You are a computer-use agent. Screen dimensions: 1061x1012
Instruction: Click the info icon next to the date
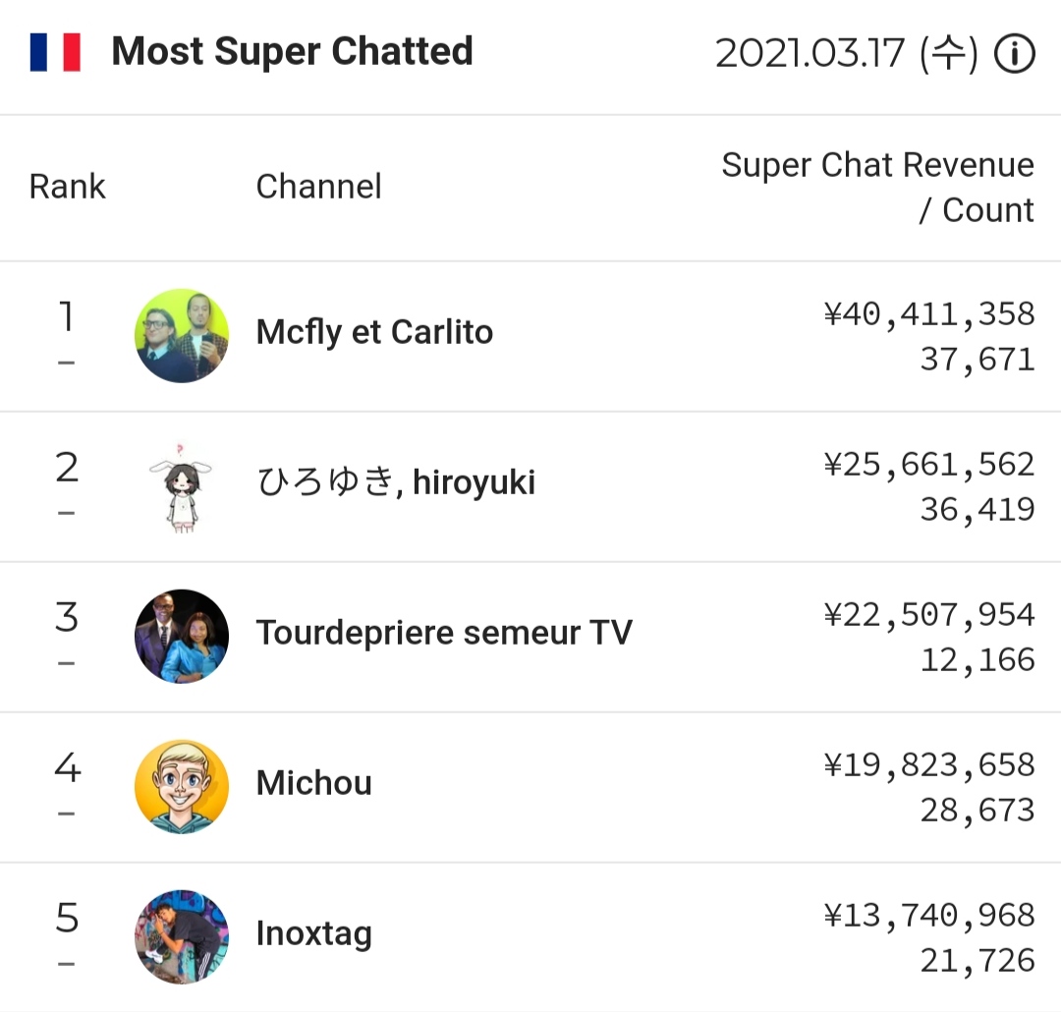[1014, 53]
